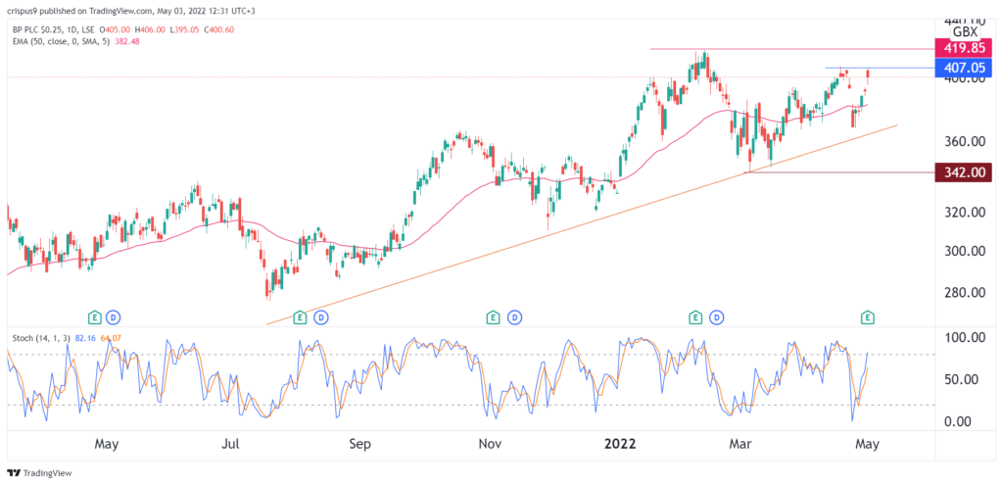Click the Sep label on the time axis
The height and width of the screenshot is (485, 1003).
(x=360, y=443)
